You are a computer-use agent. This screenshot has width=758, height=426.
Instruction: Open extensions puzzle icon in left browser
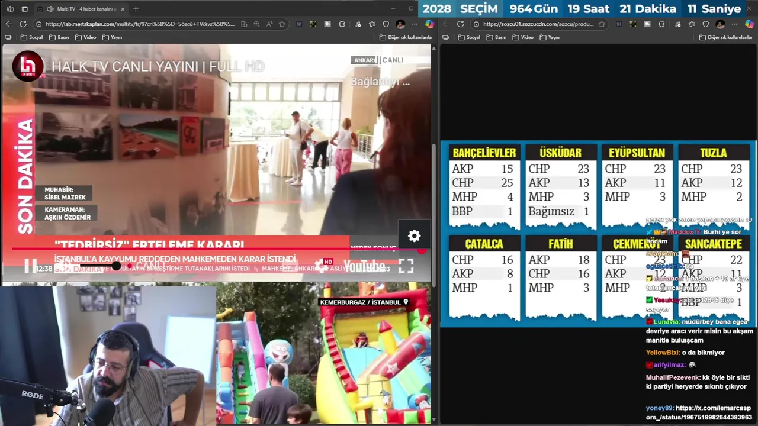342,24
